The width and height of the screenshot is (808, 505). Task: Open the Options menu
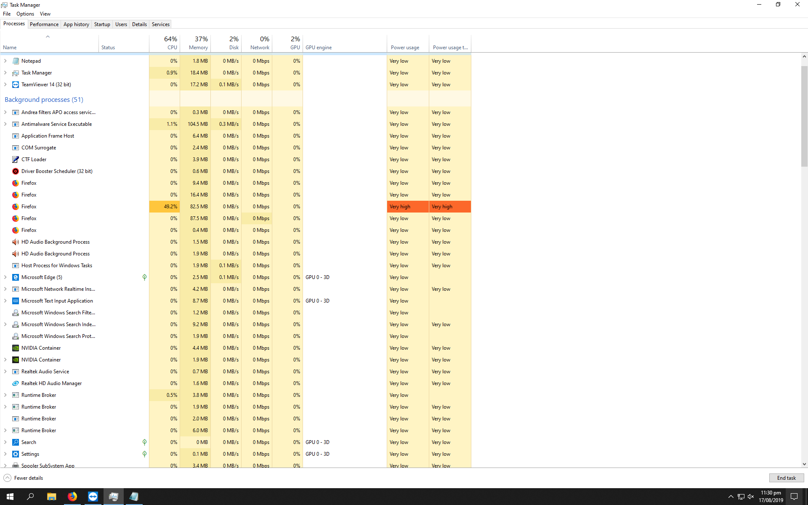25,14
